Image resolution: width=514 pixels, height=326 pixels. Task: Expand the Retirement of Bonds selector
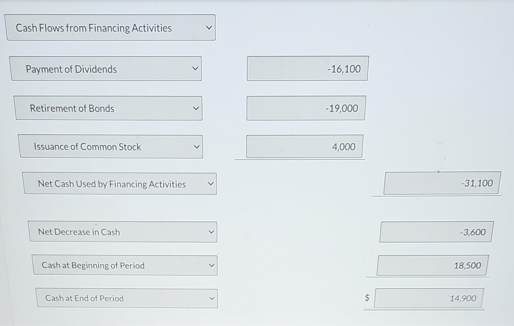click(x=108, y=108)
